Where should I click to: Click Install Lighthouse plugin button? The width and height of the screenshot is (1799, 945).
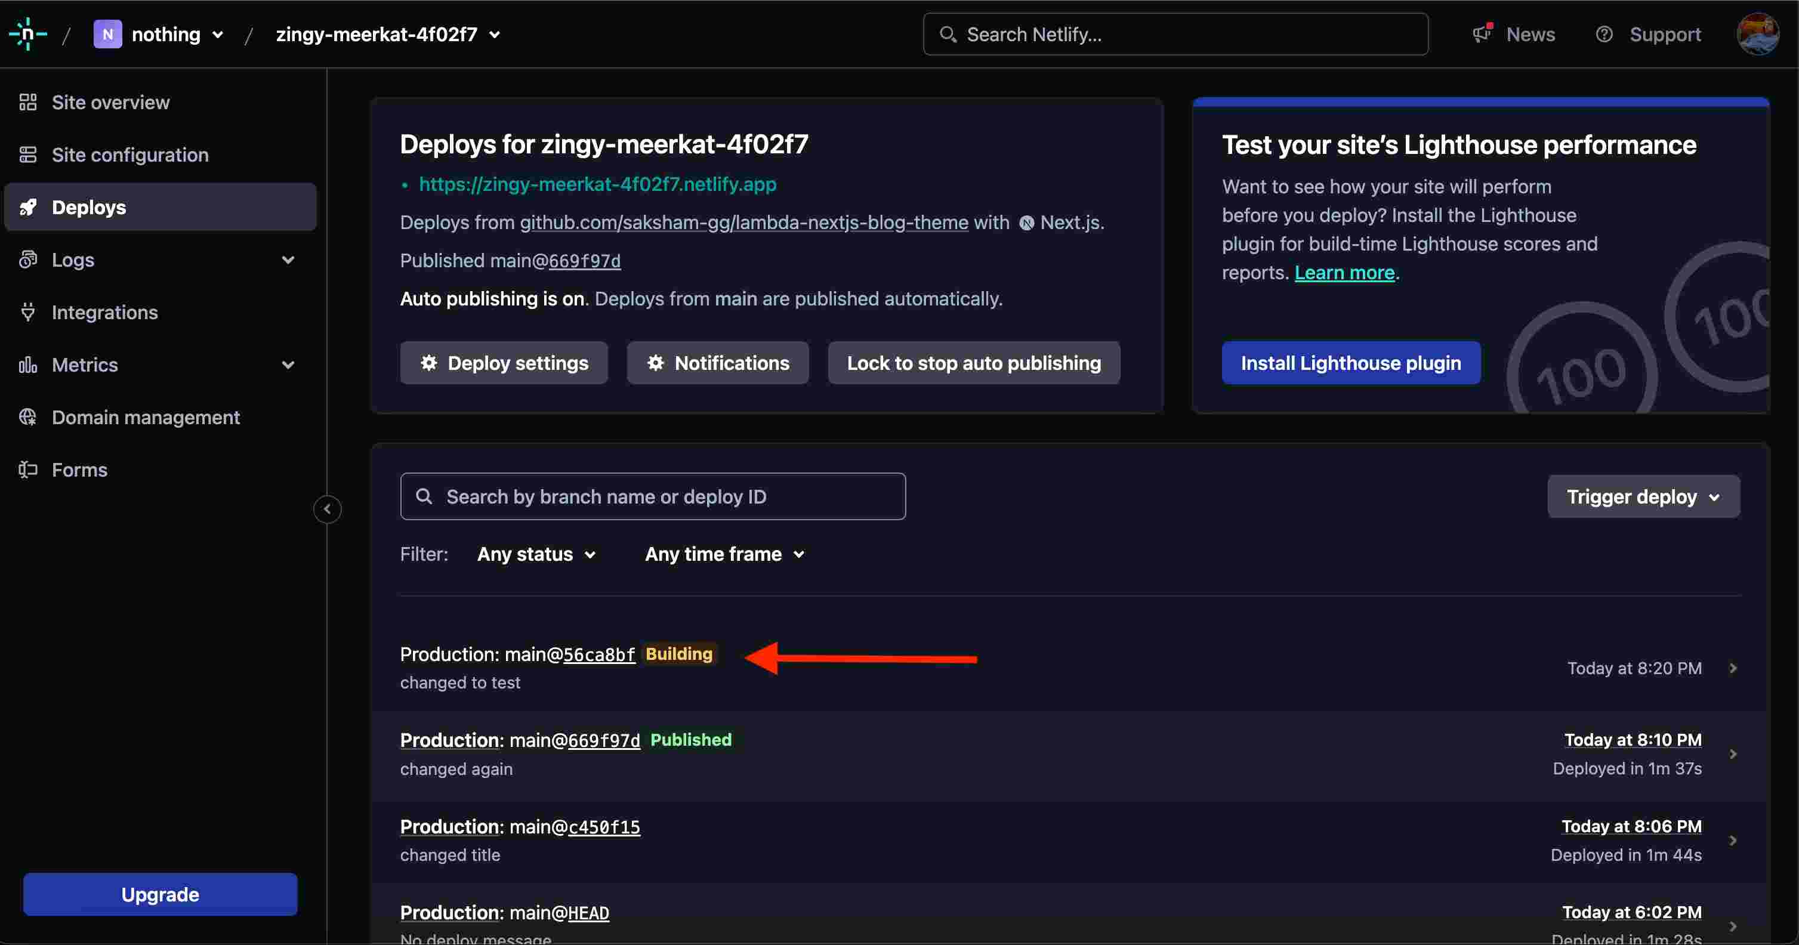coord(1350,363)
